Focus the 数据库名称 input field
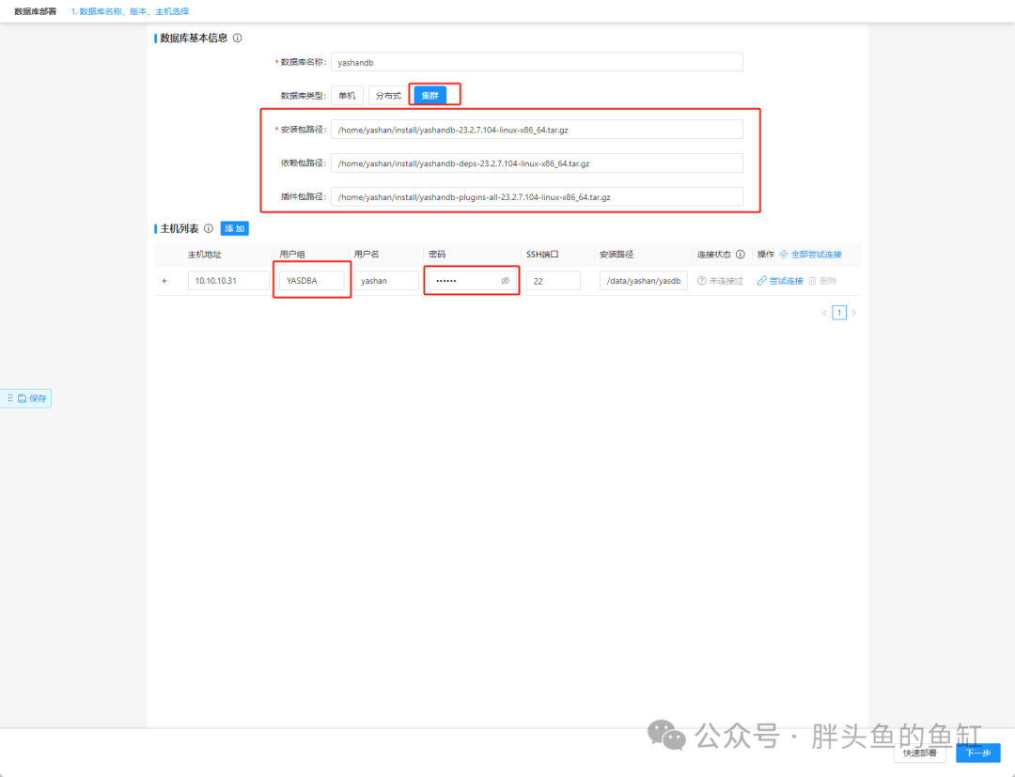Screen dimensions: 1015x777 537,62
